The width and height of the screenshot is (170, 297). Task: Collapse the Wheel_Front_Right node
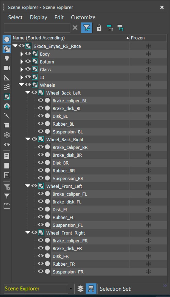[28, 232]
